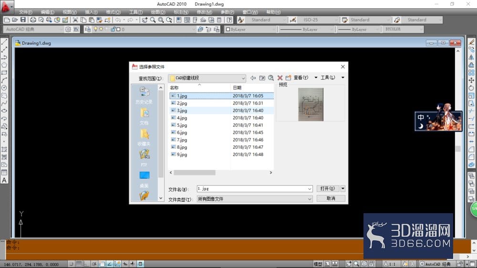
Task: Open the 工具(L) menu in dialog
Action: tap(328, 78)
